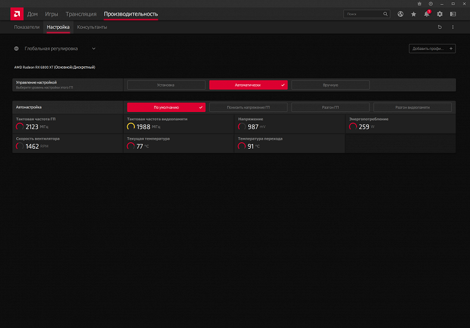Select Понизить напряжение ГП option
This screenshot has width=470, height=328.
click(248, 107)
